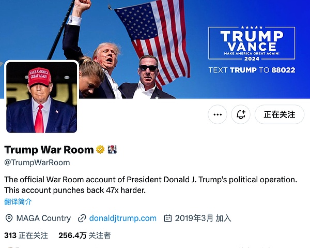This screenshot has width=310, height=248.
Task: Click the TEXT TRUMP TO 88022 banner text
Action: coord(252,70)
